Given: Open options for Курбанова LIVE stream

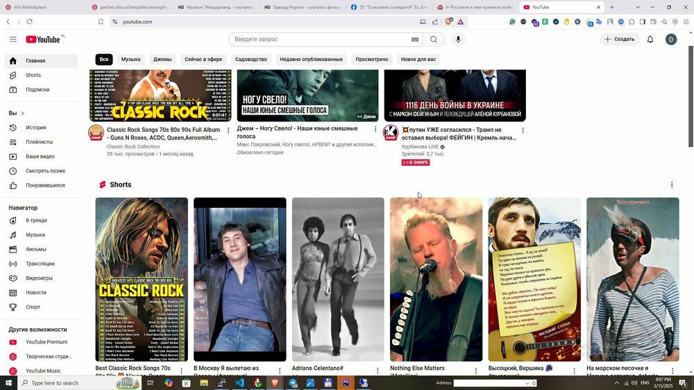Looking at the screenshot, I should pyautogui.click(x=523, y=130).
